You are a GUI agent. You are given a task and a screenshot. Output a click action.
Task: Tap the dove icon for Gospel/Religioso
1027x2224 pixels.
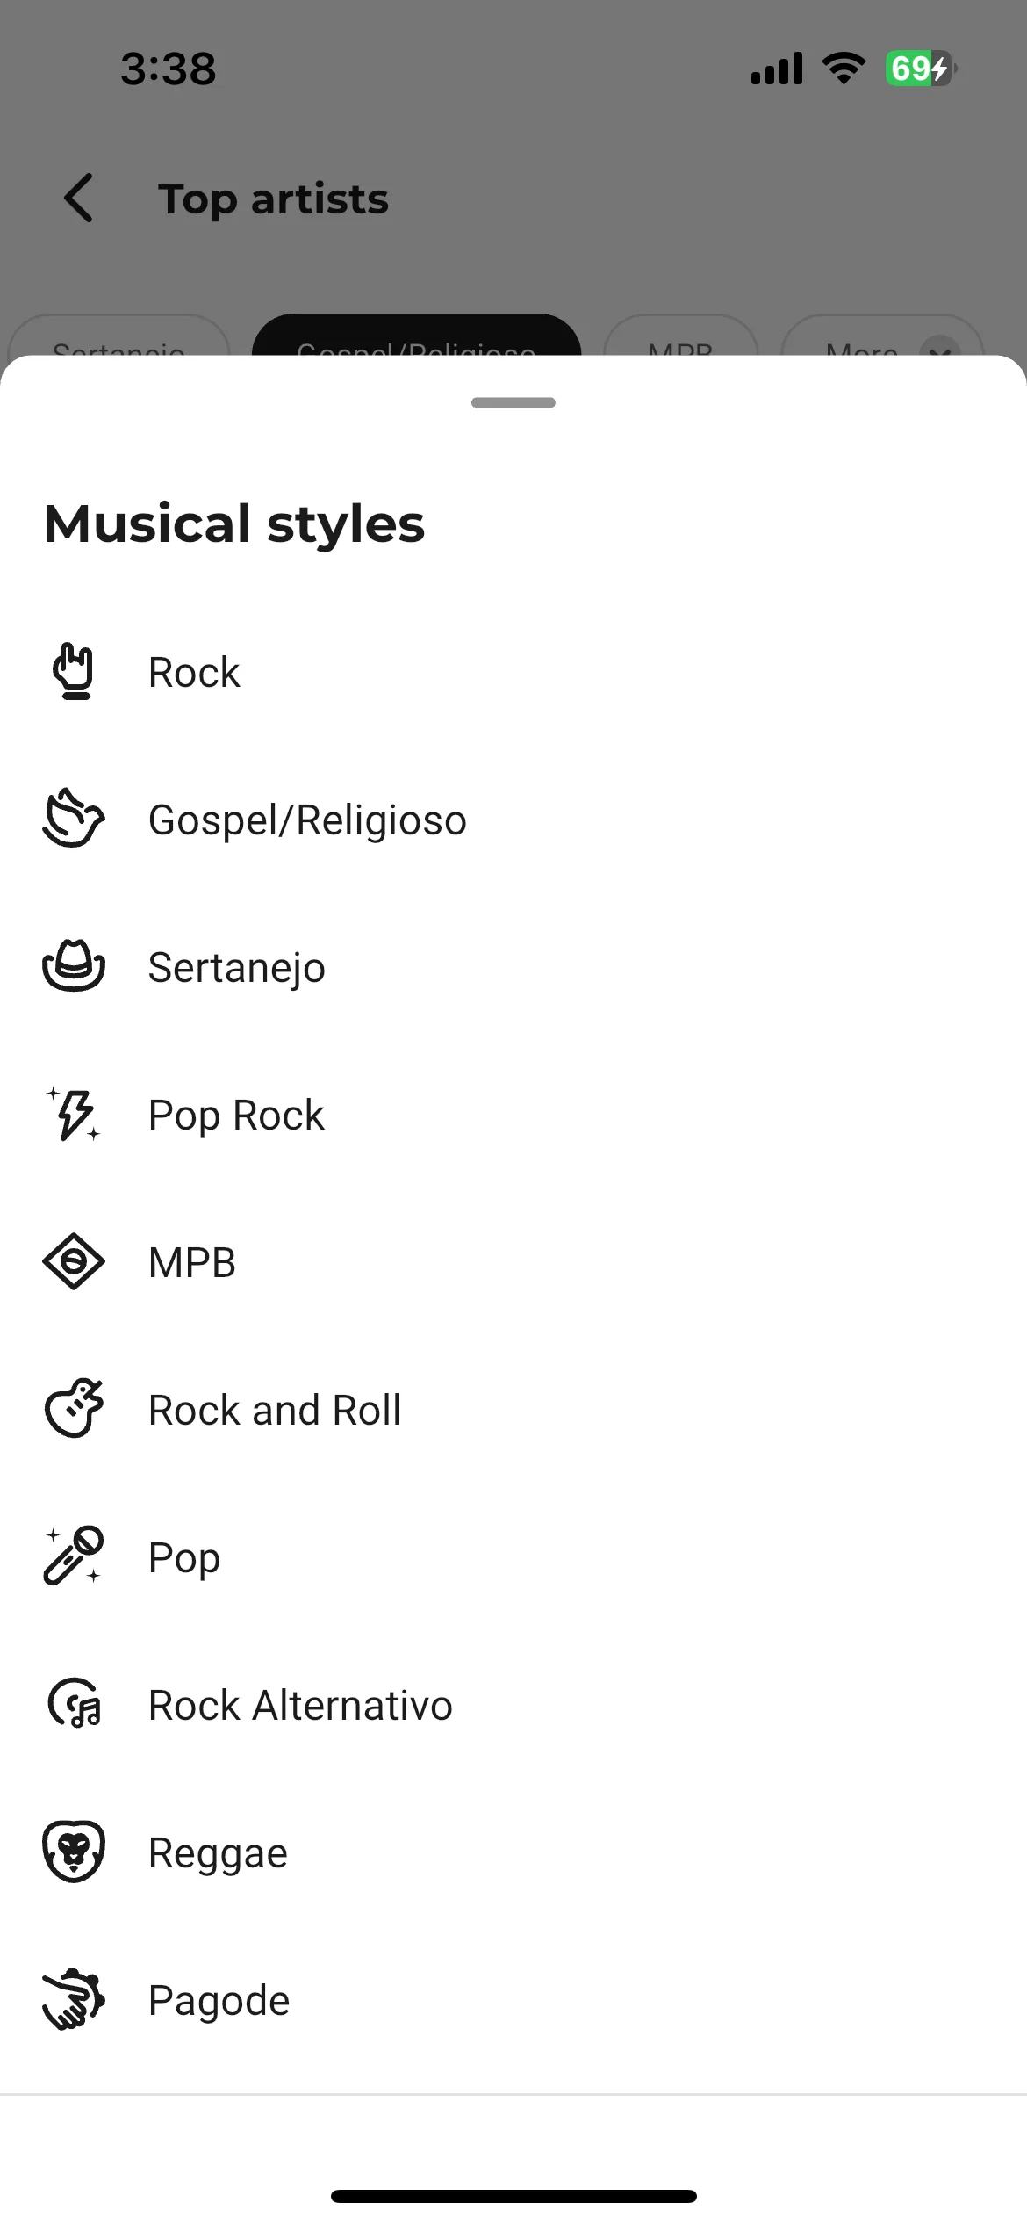[74, 819]
